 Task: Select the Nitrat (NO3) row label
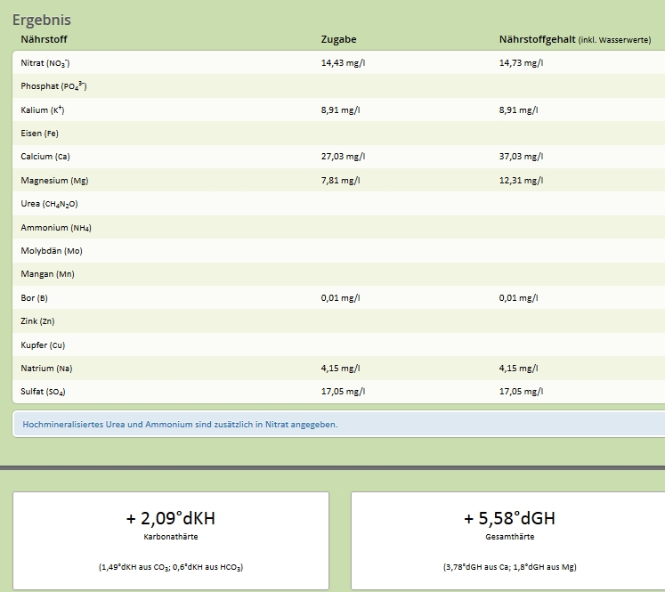coord(45,63)
